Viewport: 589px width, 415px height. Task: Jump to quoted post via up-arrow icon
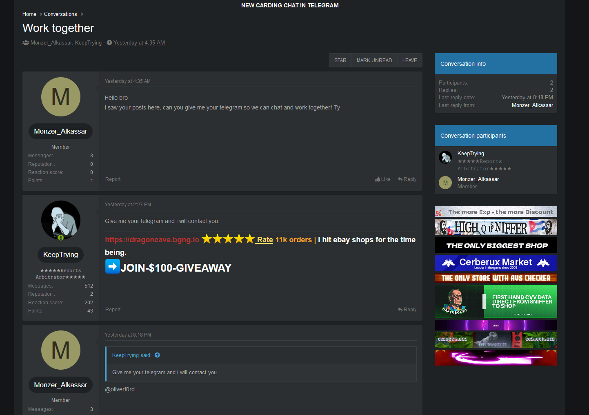point(157,355)
